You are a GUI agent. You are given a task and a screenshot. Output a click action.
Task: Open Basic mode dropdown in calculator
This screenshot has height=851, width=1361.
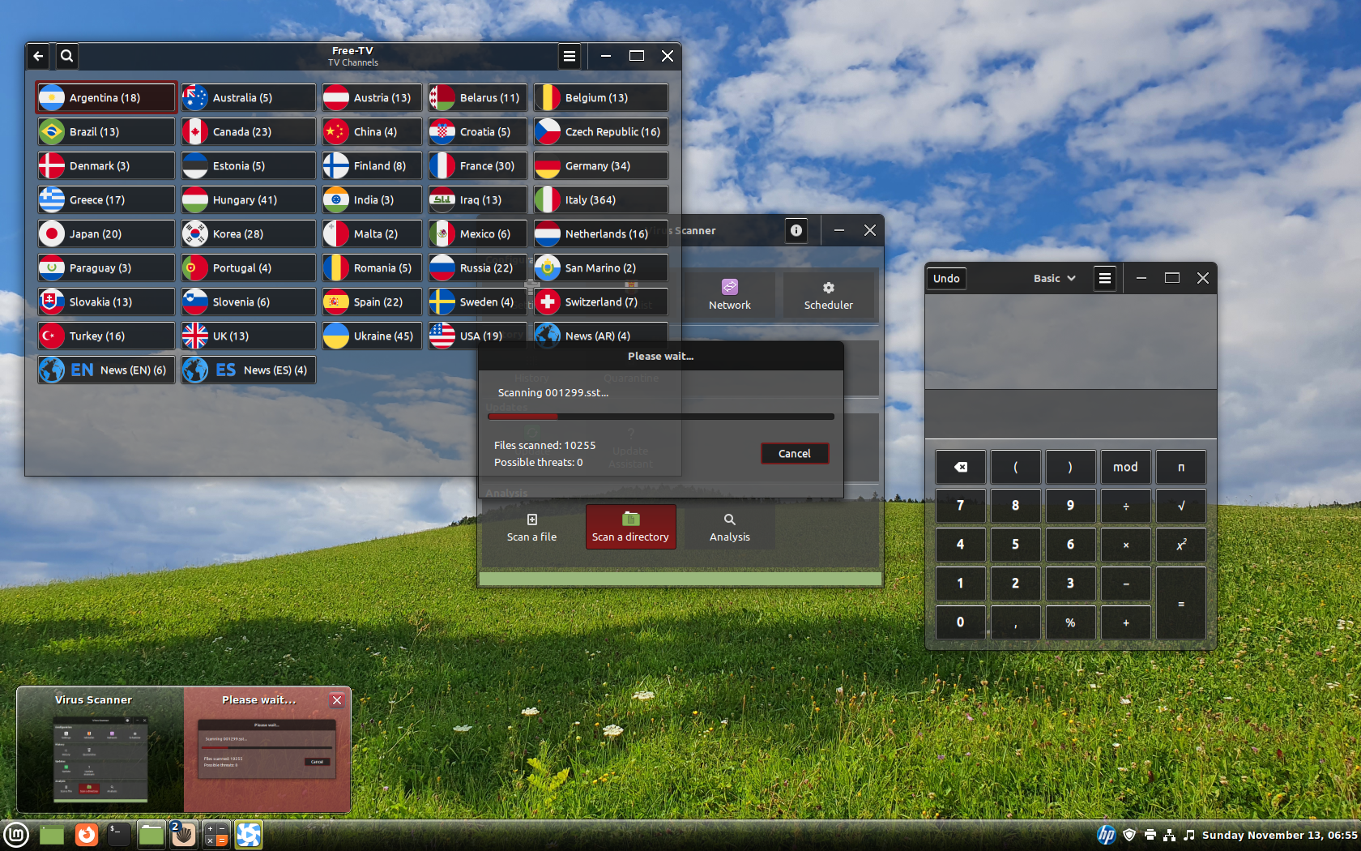pyautogui.click(x=1054, y=278)
